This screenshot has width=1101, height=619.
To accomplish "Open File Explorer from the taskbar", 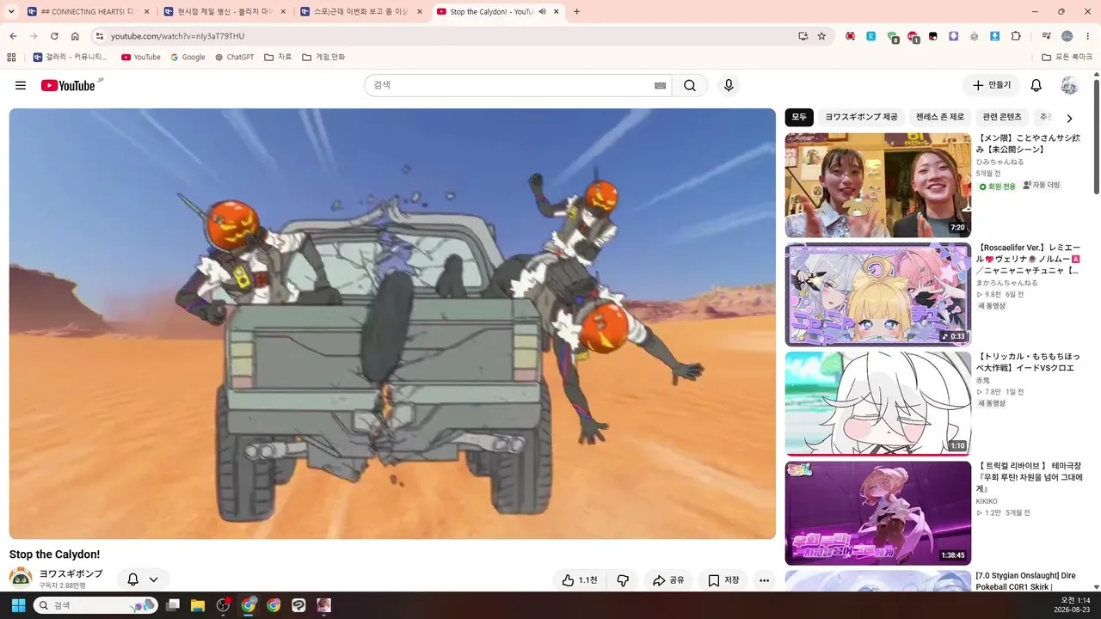I will [x=198, y=605].
